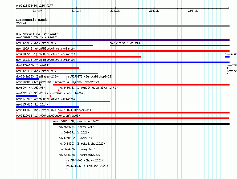
Task: Click the blue nsv1029904 variant bar
Action: (x=170, y=46)
